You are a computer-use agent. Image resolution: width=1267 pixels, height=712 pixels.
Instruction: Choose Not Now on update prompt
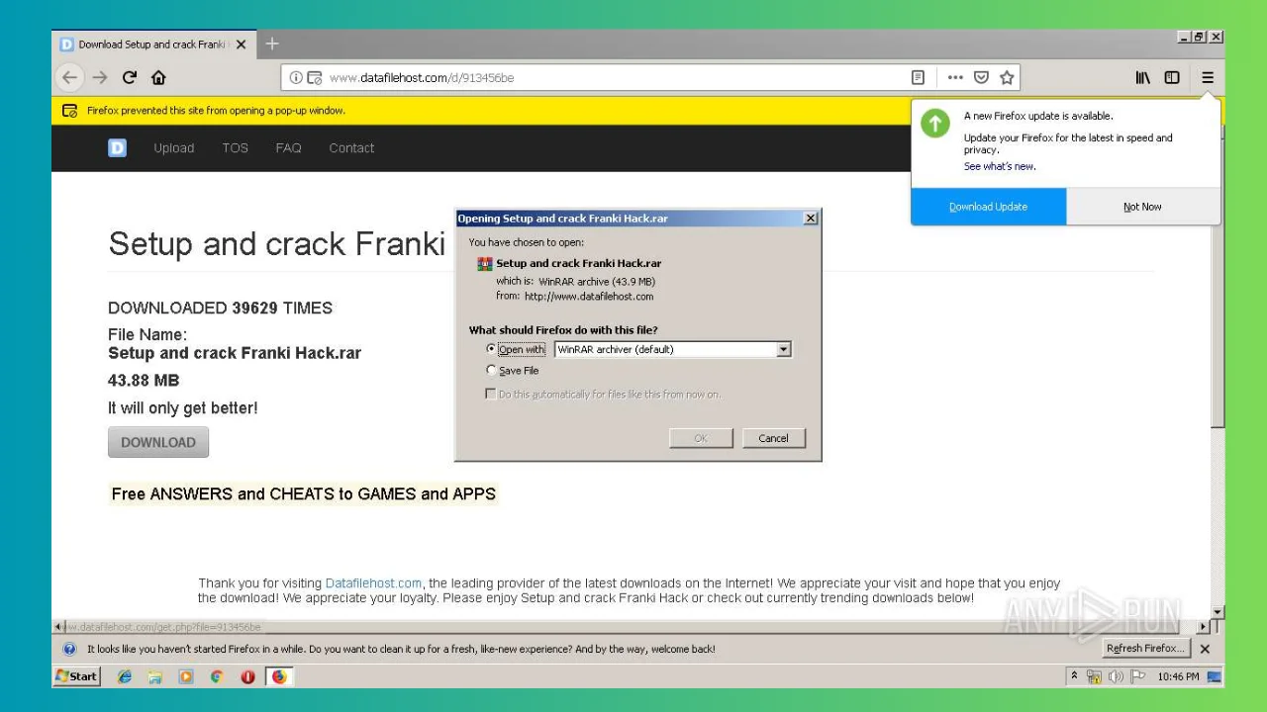[x=1142, y=207]
